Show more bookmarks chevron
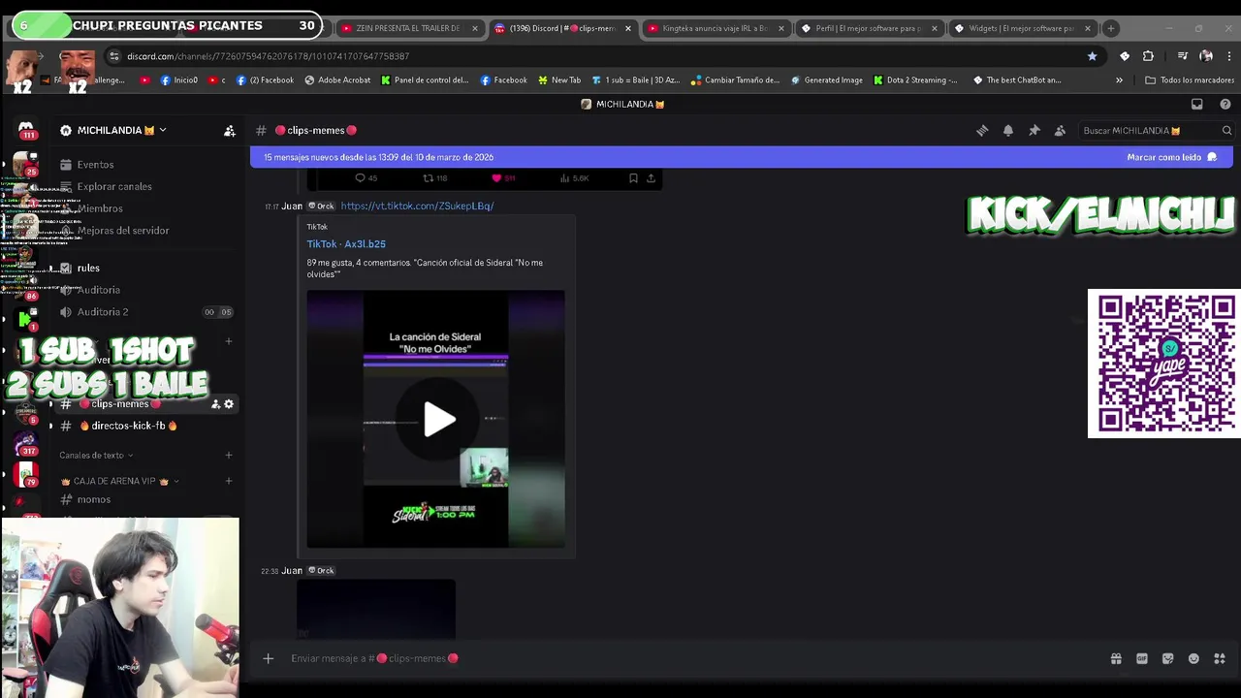The width and height of the screenshot is (1241, 698). (1119, 80)
